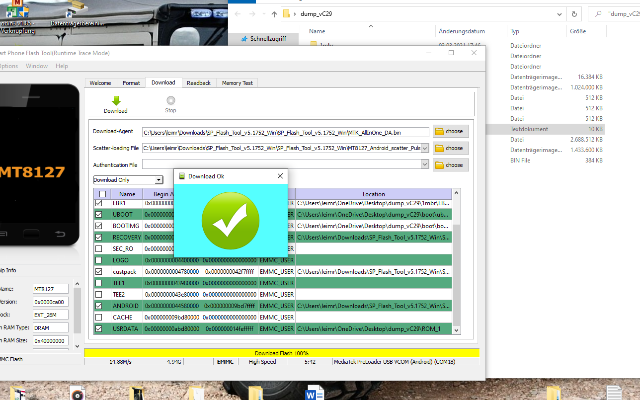The image size is (640, 400).
Task: Uncheck the UBOOT partition checkbox
Action: click(99, 215)
